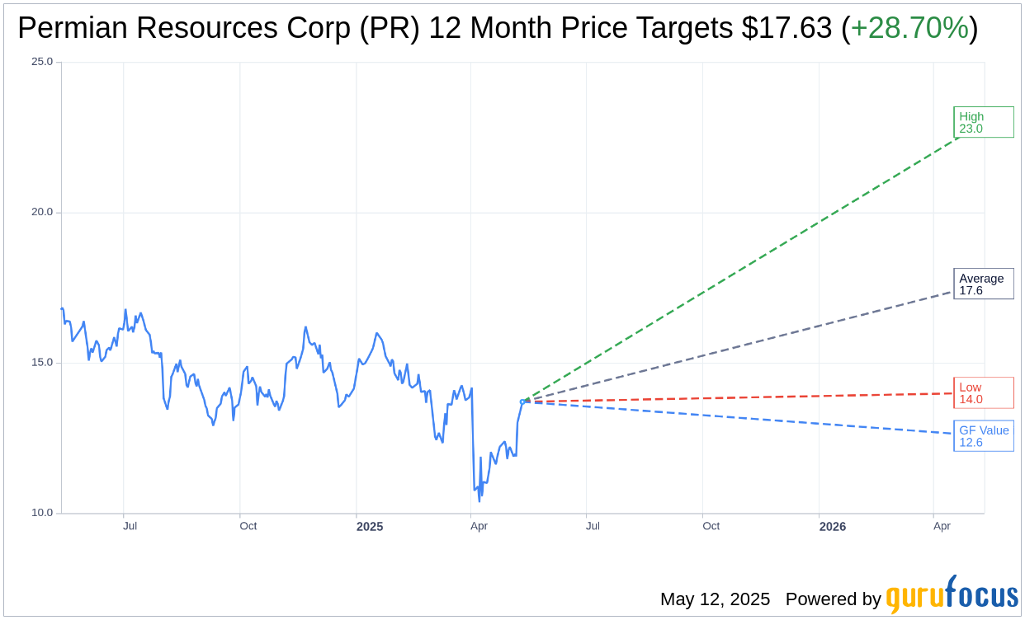Click the chart title text
Screen dimensions: 1025x620
[498, 28]
